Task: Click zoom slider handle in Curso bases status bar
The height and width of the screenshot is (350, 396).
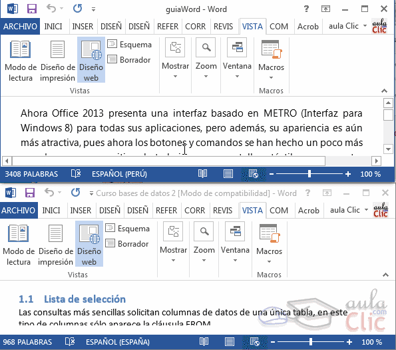Action: (311, 342)
